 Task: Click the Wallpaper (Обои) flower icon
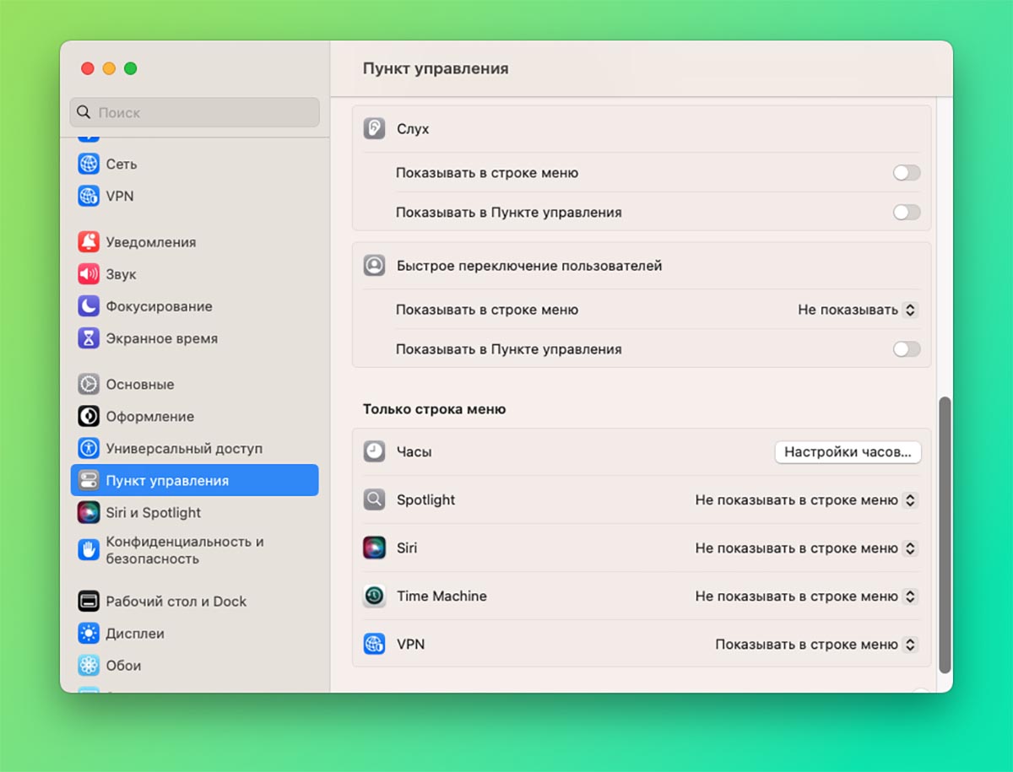point(89,666)
